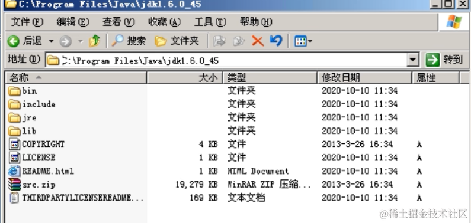
Task: Open the Back history dropdown arrow
Action: 51,41
